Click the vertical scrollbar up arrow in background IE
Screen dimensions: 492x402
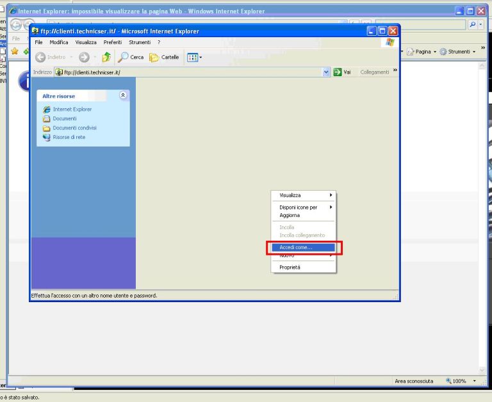click(x=482, y=65)
